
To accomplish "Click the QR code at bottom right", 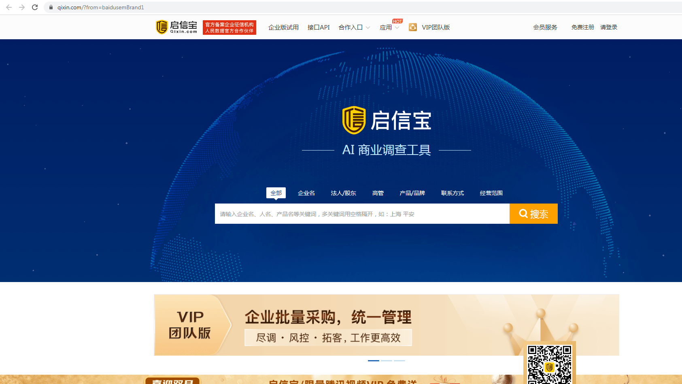I will click(x=550, y=364).
